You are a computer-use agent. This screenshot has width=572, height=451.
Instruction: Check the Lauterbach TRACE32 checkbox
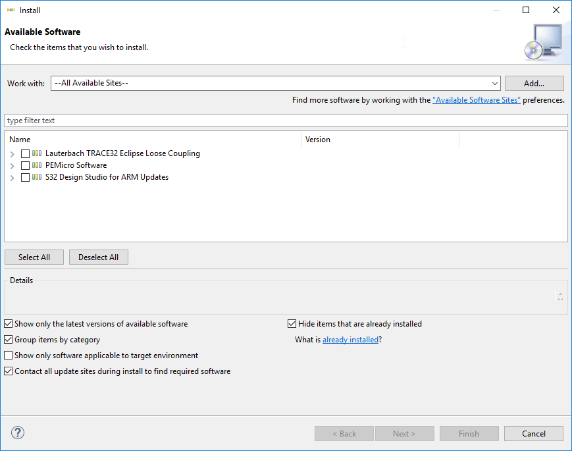point(25,153)
